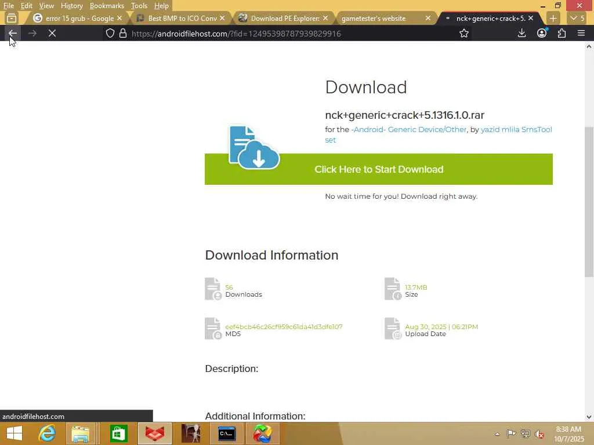Click the Upload Date file icon
This screenshot has width=594, height=445.
pyautogui.click(x=393, y=329)
